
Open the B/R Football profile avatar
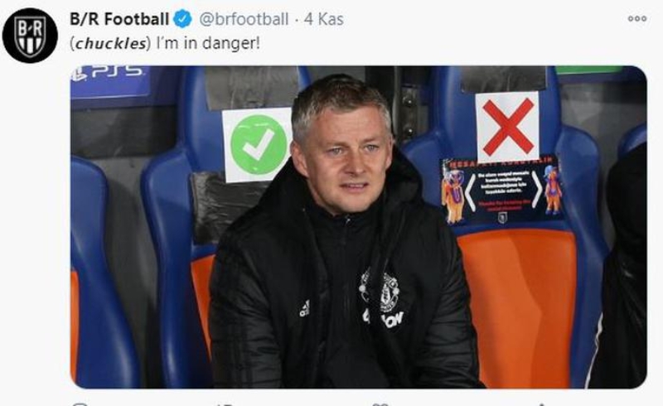(x=30, y=36)
